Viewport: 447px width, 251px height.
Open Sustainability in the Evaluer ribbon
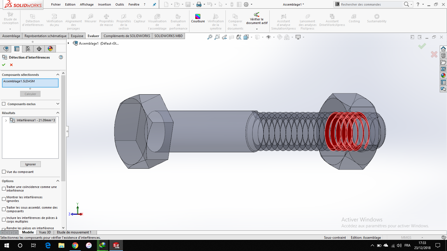(377, 20)
